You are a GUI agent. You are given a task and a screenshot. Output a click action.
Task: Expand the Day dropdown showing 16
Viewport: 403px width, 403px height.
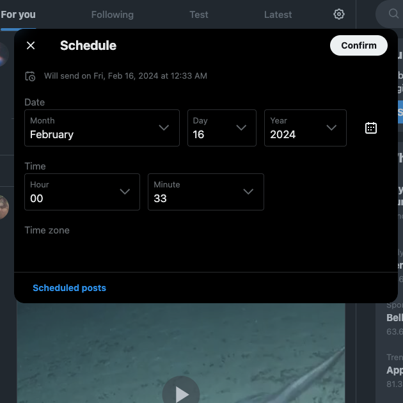tap(221, 128)
